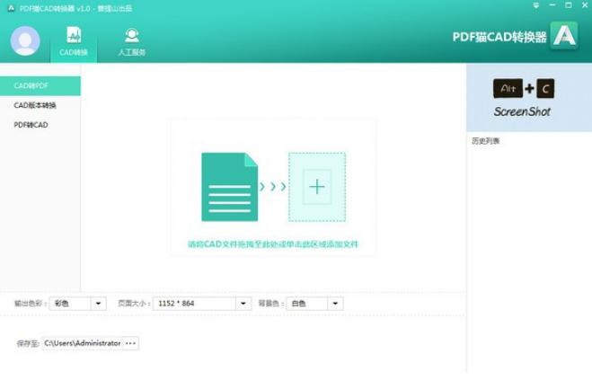Click the PDF猫CAD转换器 logo icon

[564, 36]
